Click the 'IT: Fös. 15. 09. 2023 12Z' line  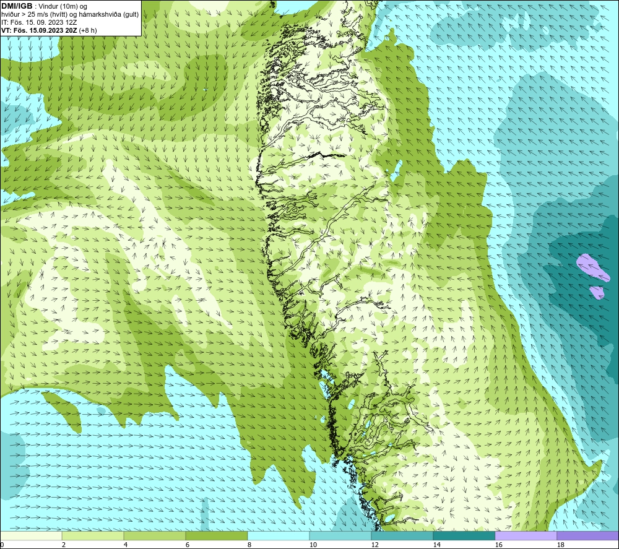pyautogui.click(x=39, y=22)
